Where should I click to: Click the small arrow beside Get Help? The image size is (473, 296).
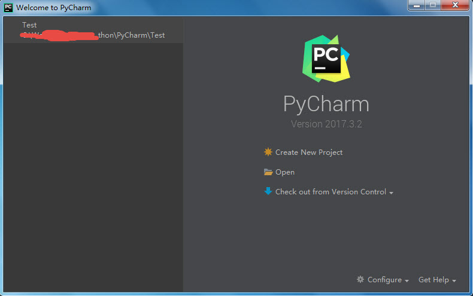(x=454, y=280)
